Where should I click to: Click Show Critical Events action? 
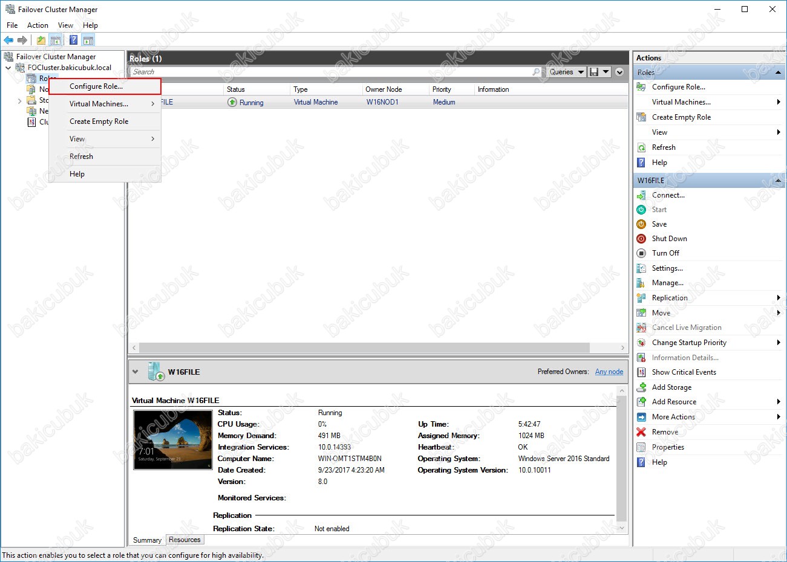pos(684,372)
